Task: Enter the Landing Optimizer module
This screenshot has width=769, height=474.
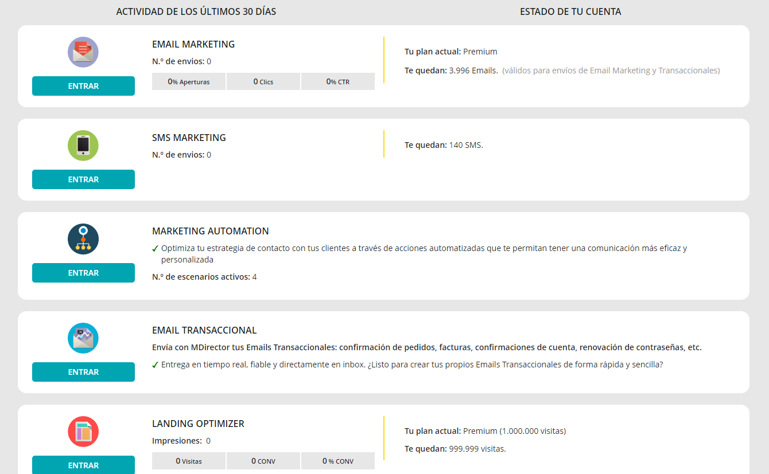Action: [83, 465]
